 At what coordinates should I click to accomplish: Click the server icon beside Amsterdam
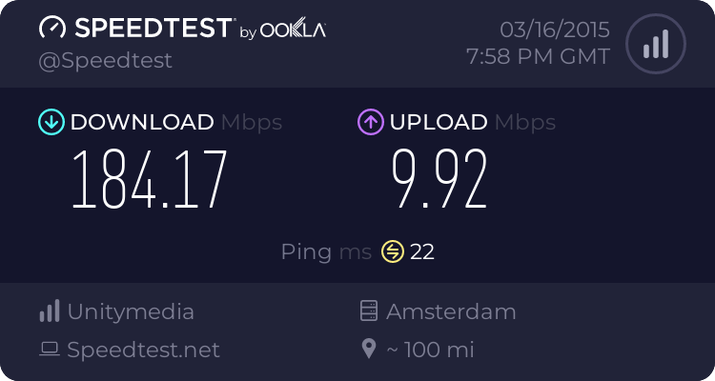point(369,311)
